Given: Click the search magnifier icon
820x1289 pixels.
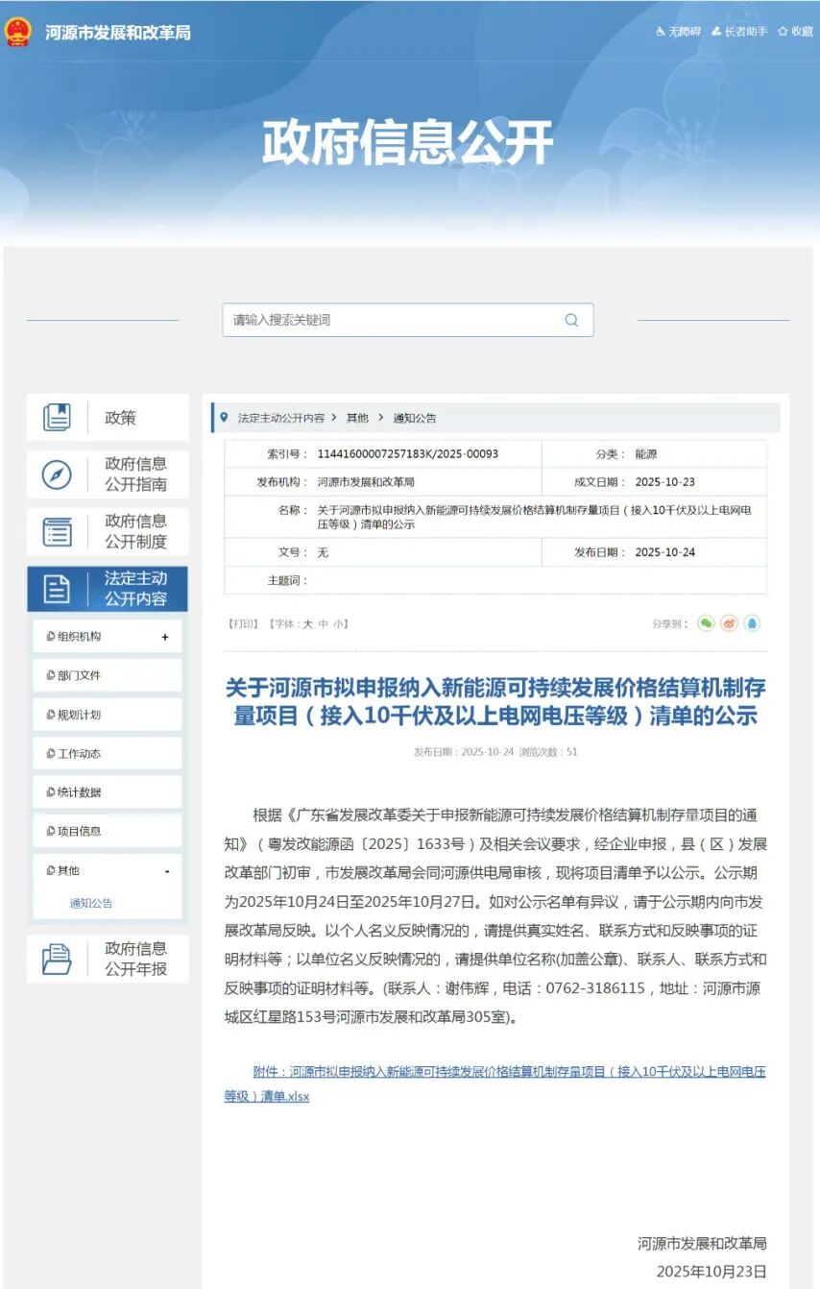Looking at the screenshot, I should pos(571,320).
